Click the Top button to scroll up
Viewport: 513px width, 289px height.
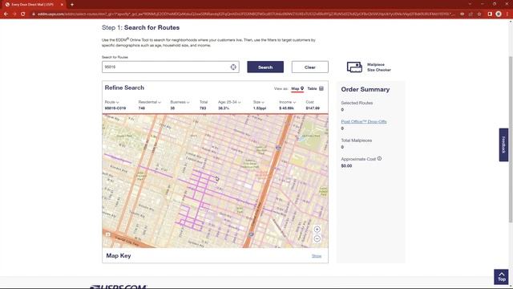tap(501, 277)
